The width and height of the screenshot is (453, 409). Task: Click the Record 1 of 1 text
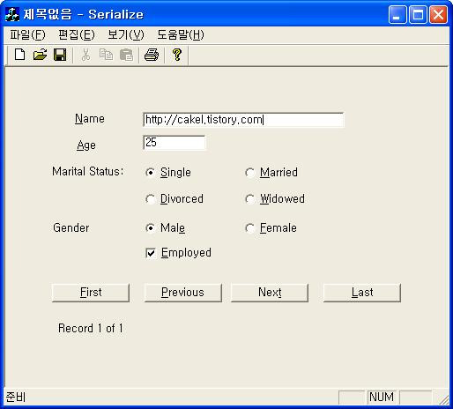(91, 328)
